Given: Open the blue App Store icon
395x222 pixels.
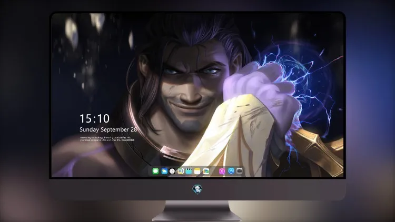Looking at the screenshot, I should click(x=231, y=171).
